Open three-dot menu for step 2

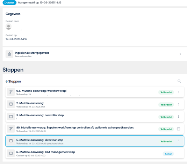(178, 104)
